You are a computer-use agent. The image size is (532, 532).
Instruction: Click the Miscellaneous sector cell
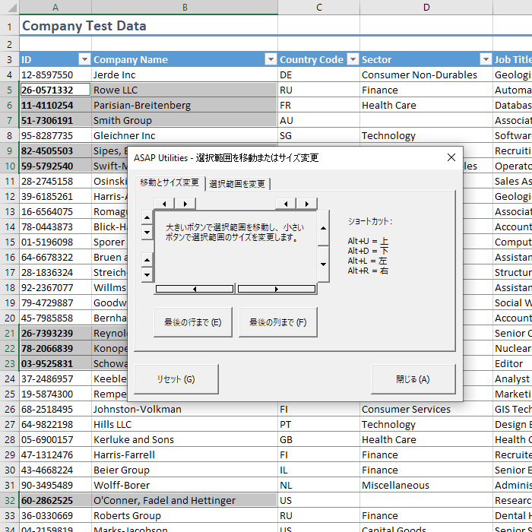[x=426, y=485]
